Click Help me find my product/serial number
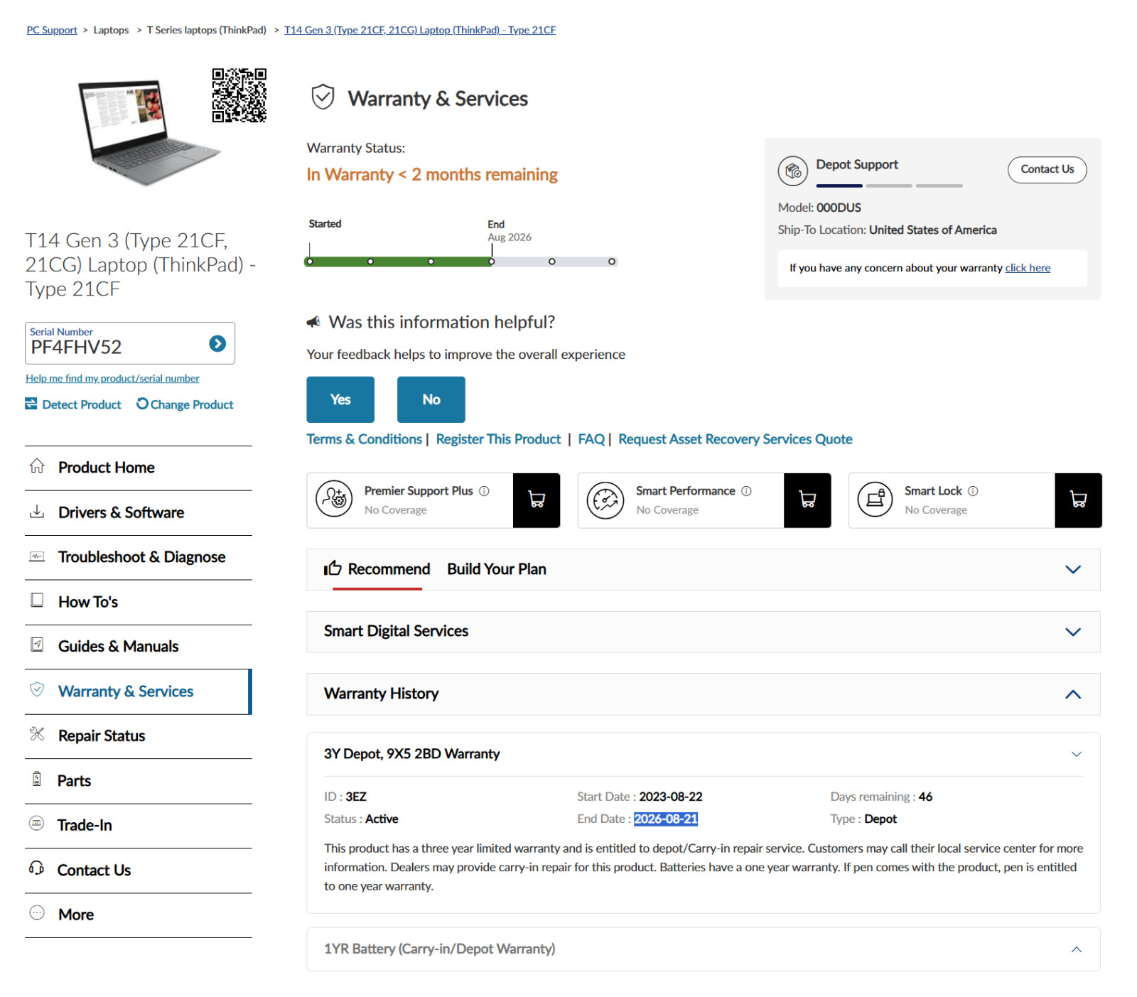This screenshot has width=1137, height=997. point(112,378)
